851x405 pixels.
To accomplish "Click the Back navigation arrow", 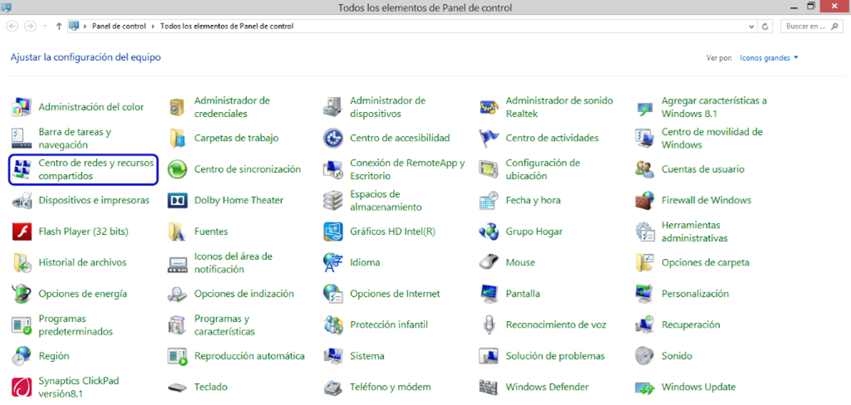I will 13,26.
